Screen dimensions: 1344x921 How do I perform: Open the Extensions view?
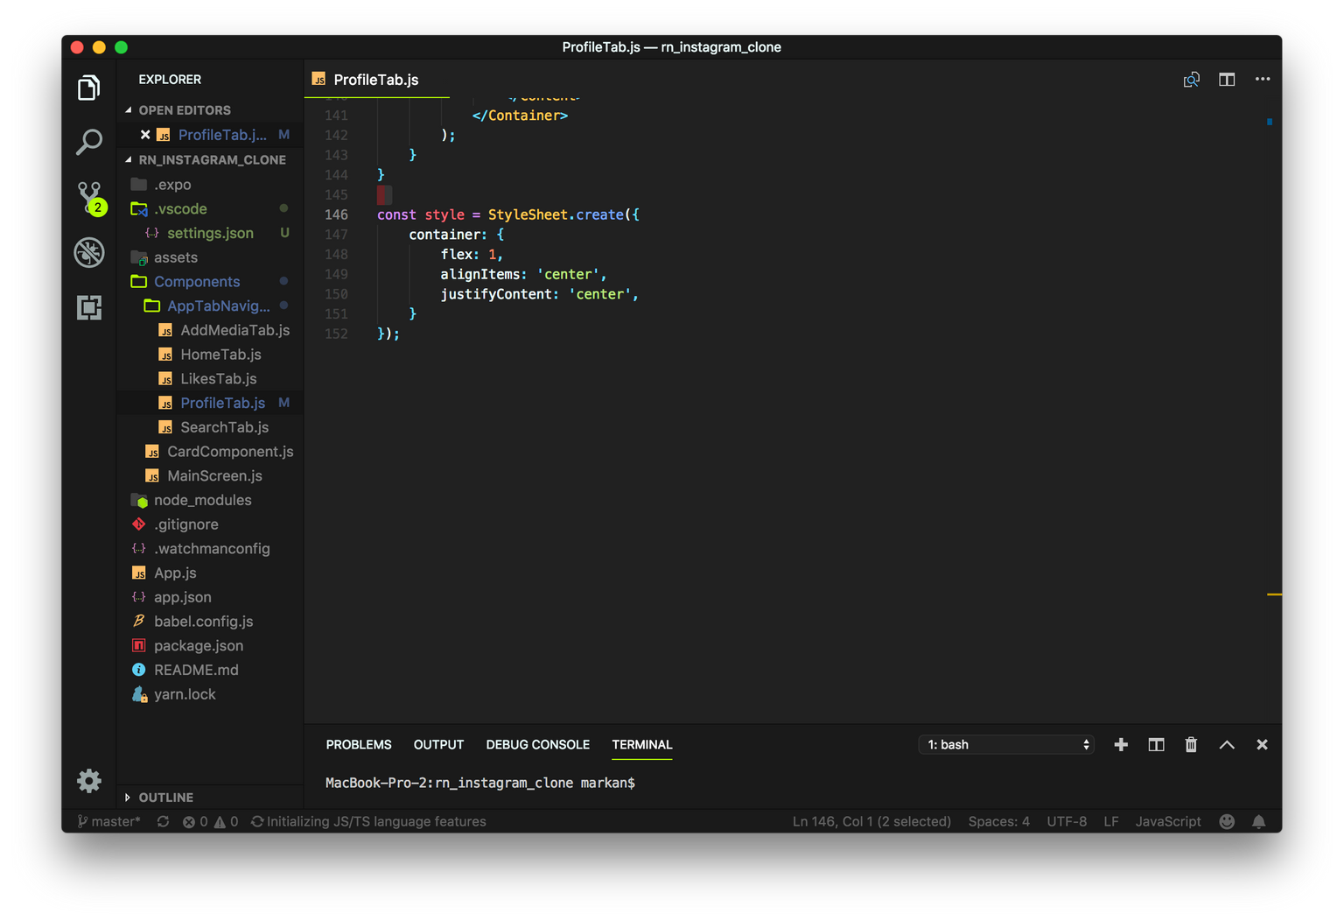tap(88, 307)
